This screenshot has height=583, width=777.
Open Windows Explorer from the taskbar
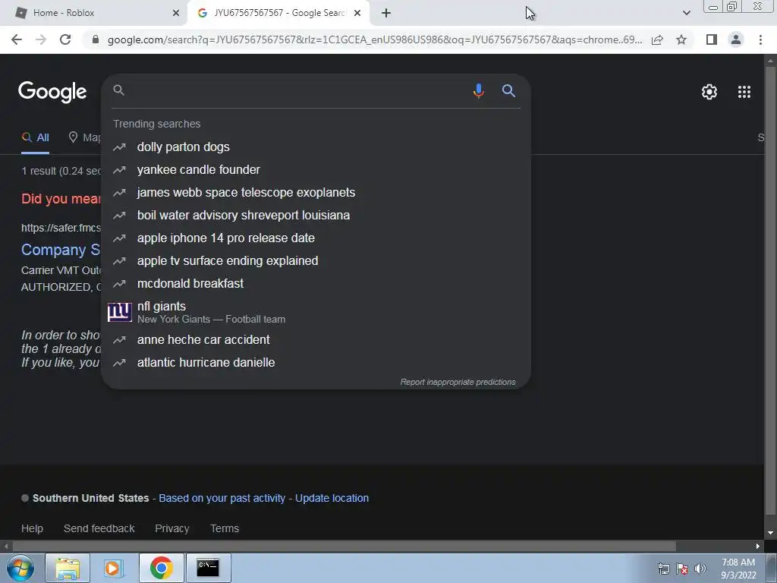coord(68,568)
